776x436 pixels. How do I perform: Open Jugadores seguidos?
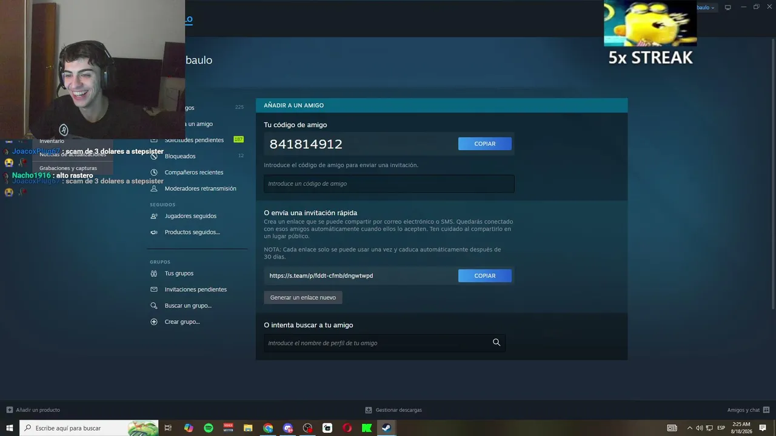[x=190, y=216]
